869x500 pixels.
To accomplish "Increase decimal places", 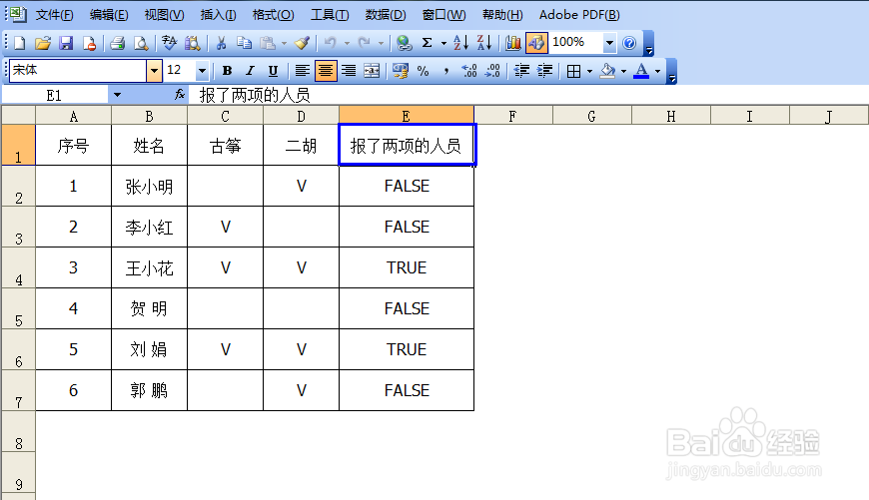I will 469,71.
